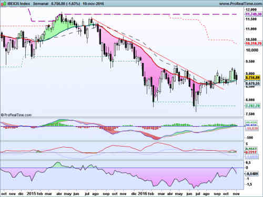Click the 8,679.55 moving average value label
Image resolution: width=263 pixels, height=197 pixels.
coord(252,84)
